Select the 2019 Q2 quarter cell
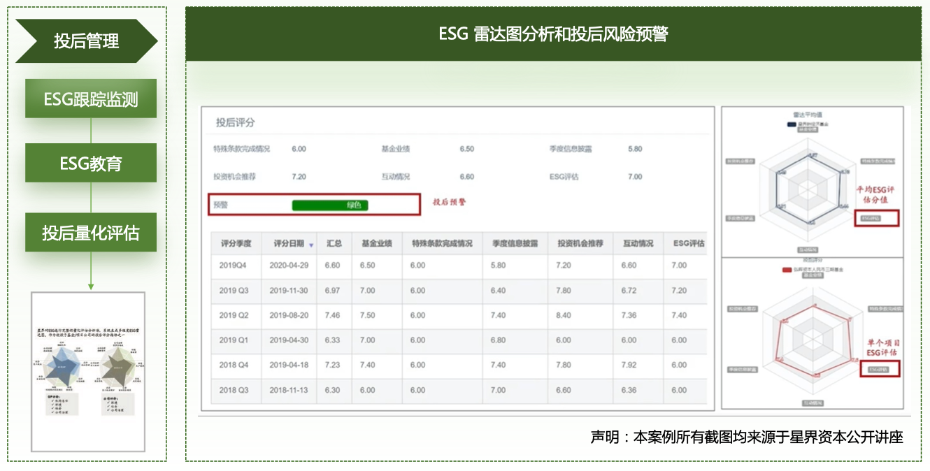Image resolution: width=930 pixels, height=471 pixels. [x=234, y=315]
